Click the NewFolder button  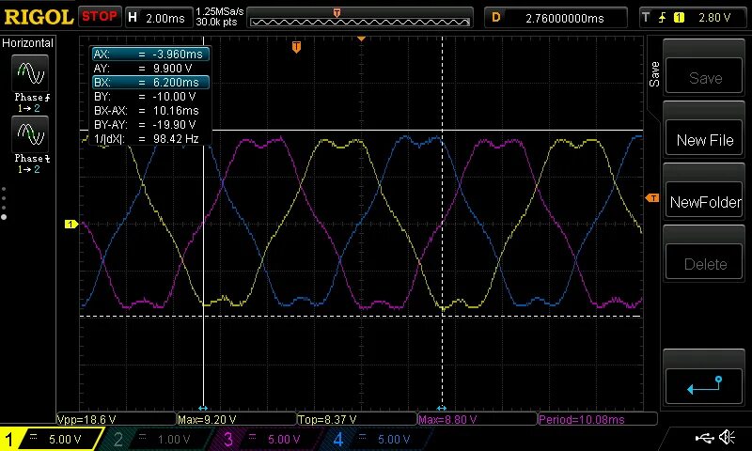point(703,202)
